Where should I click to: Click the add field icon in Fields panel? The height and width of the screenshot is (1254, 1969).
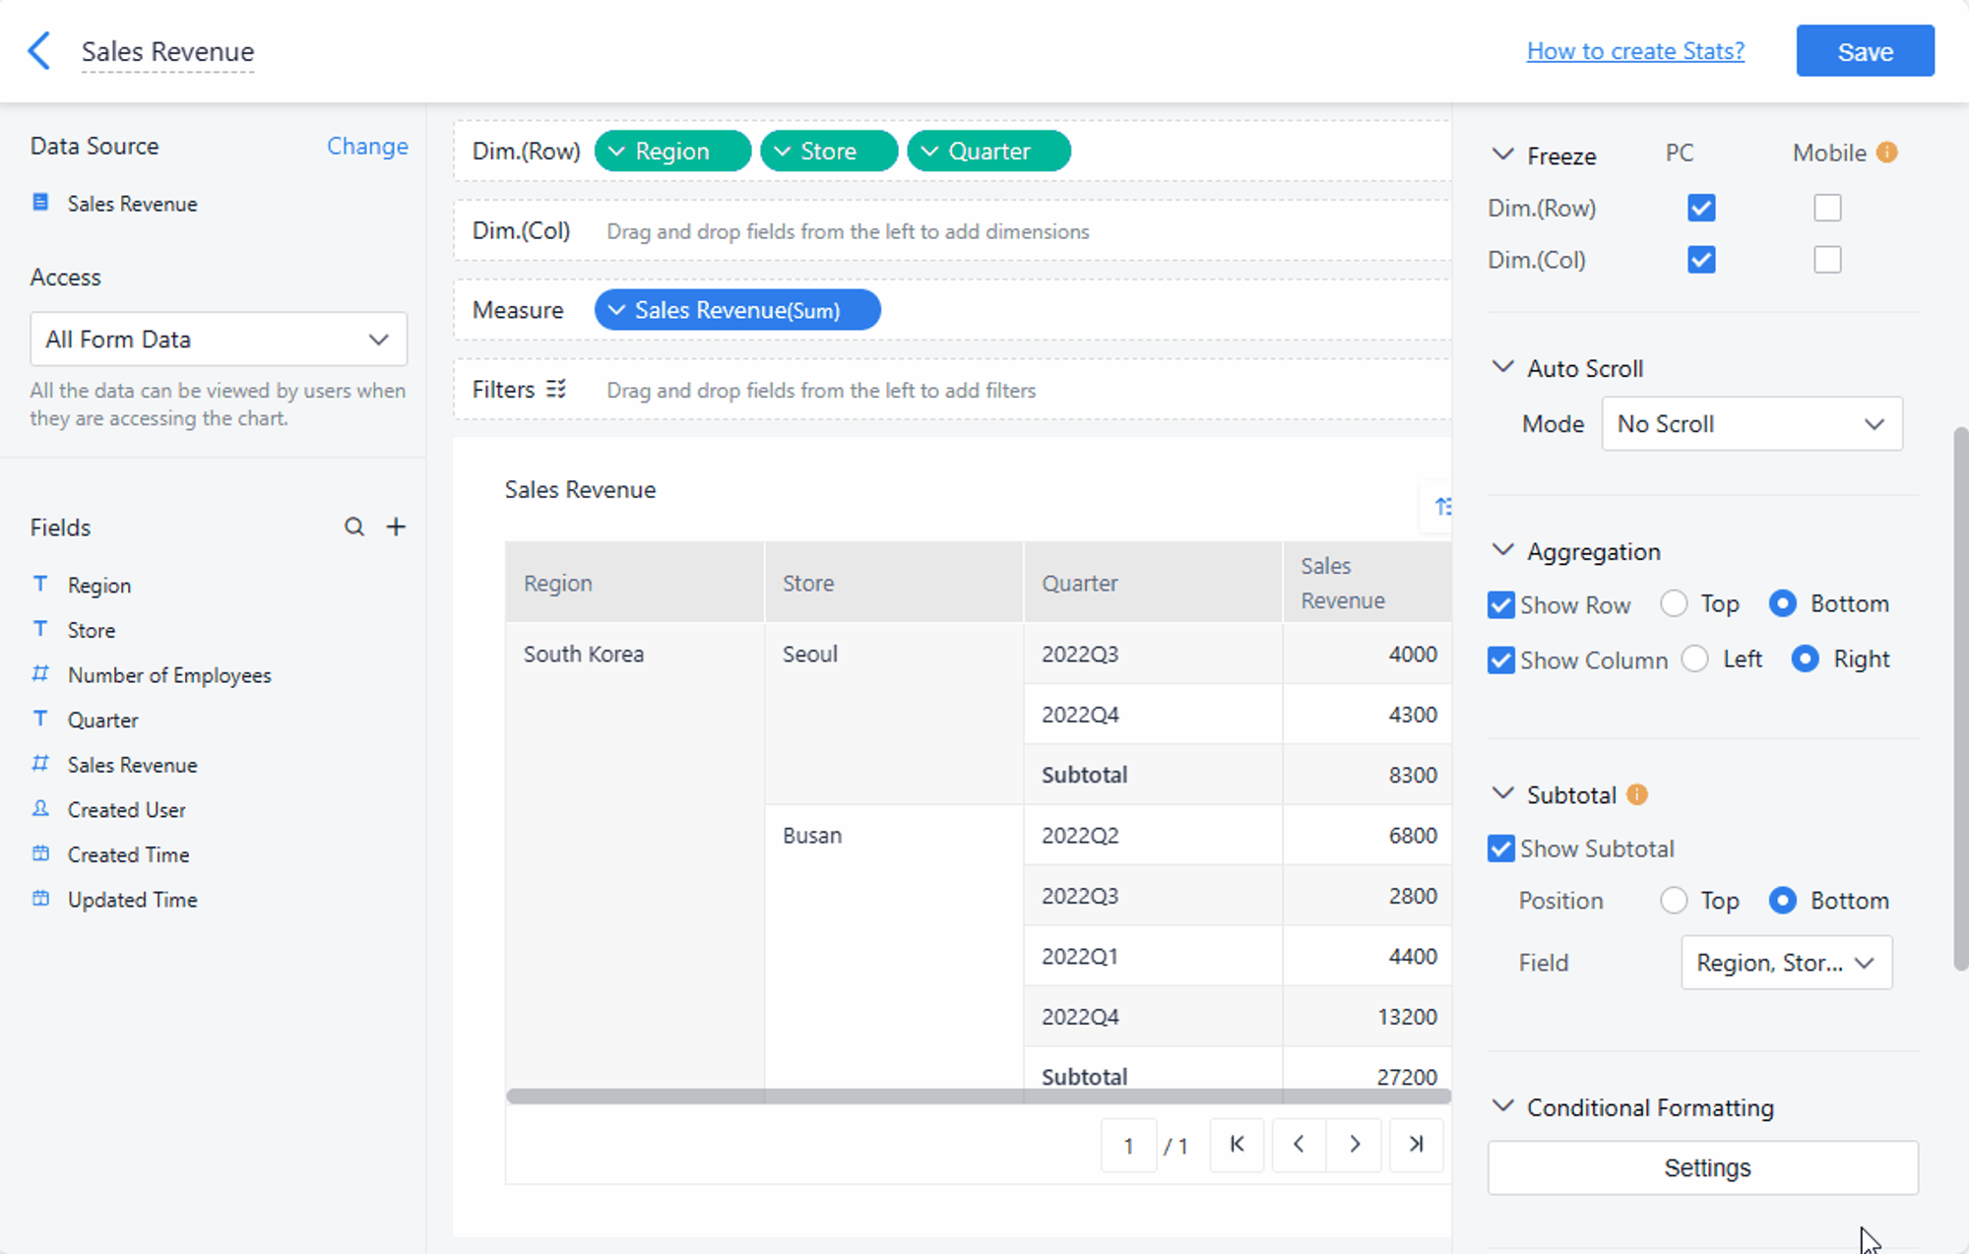396,528
